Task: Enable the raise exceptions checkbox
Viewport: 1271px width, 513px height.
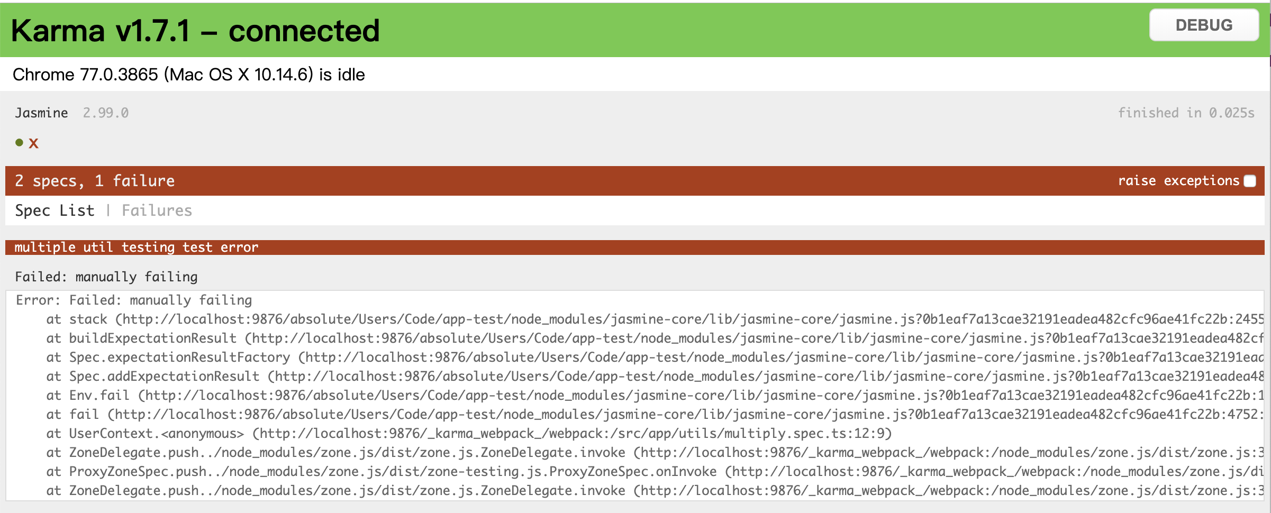Action: point(1250,181)
